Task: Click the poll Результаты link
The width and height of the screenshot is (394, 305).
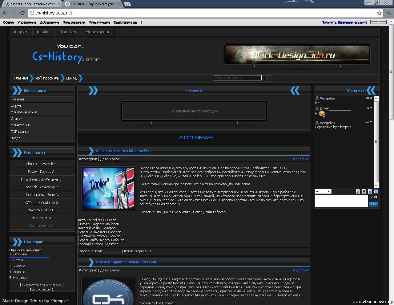Action: (x=30, y=285)
